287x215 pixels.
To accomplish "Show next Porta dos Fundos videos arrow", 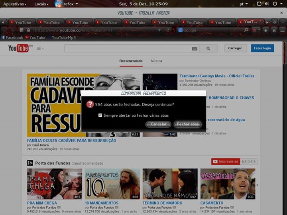I will 258,185.
